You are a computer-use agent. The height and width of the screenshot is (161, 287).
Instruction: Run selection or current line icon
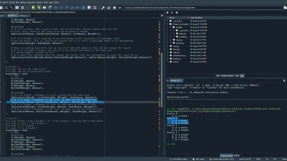pos(44,8)
